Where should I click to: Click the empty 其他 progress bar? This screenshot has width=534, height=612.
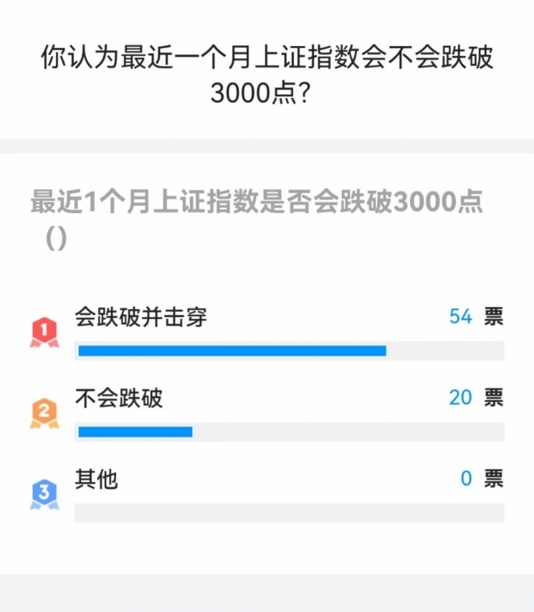coord(289,513)
